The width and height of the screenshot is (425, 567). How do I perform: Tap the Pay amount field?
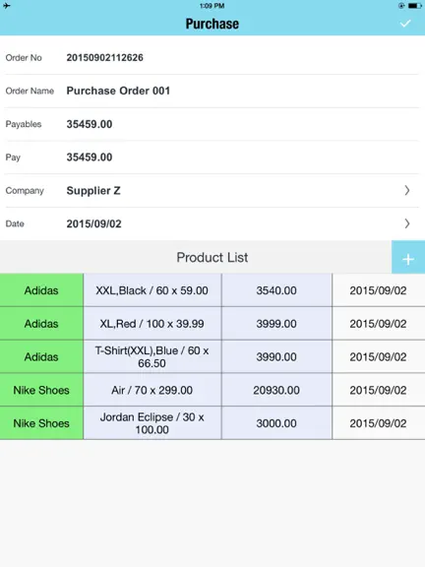[x=212, y=157]
